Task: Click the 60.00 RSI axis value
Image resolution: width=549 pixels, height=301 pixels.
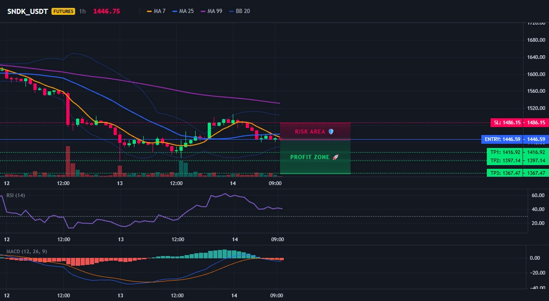Action: [538, 195]
